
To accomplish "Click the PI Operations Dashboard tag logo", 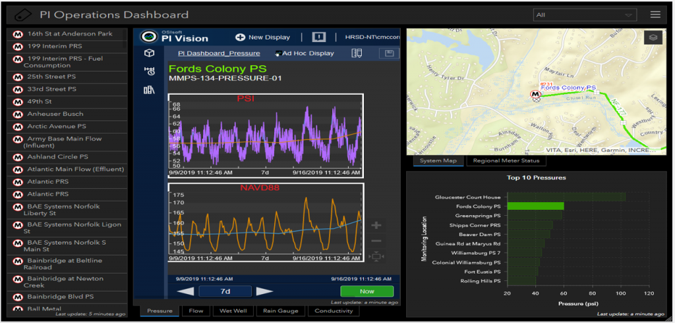I will click(x=22, y=15).
